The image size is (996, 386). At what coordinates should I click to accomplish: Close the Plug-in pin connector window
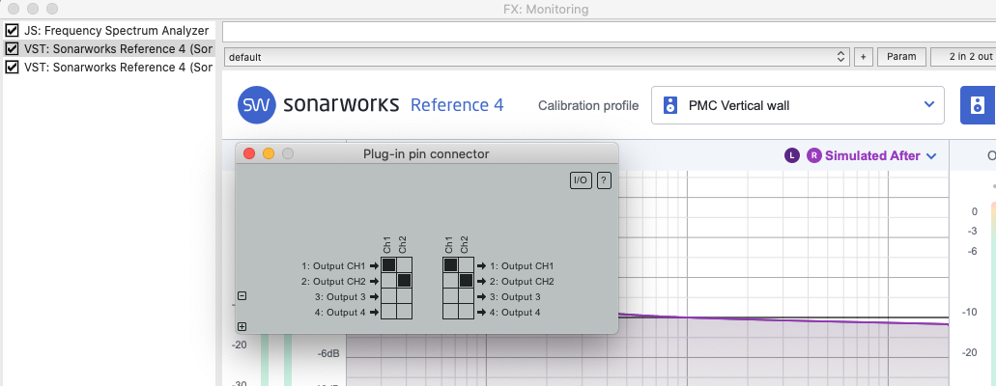pos(249,153)
